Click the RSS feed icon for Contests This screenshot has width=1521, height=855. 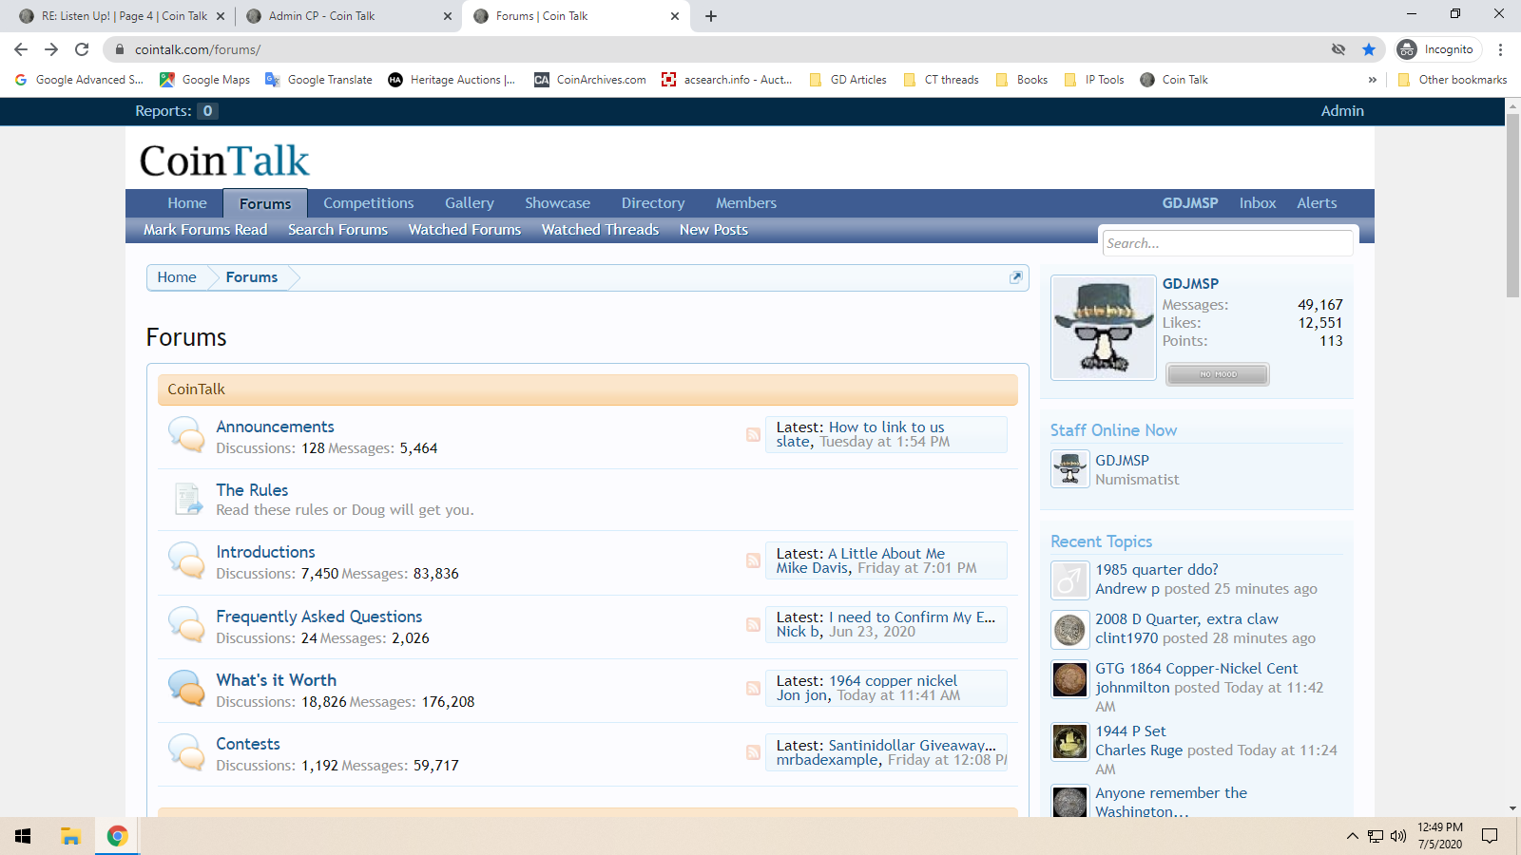point(753,752)
